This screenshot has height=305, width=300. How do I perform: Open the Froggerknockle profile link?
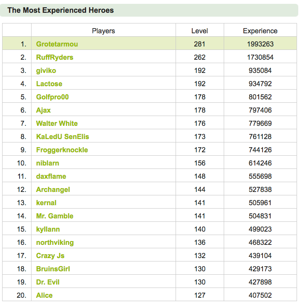click(x=62, y=150)
